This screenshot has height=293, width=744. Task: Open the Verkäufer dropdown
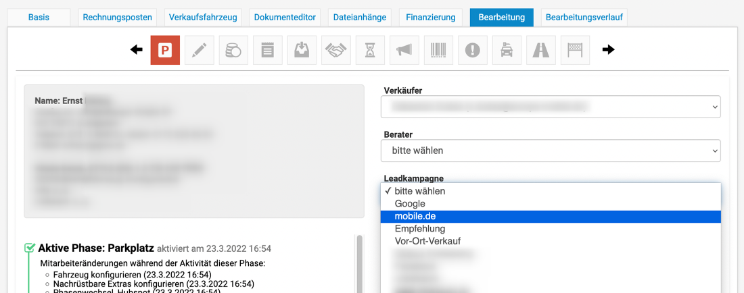click(551, 107)
